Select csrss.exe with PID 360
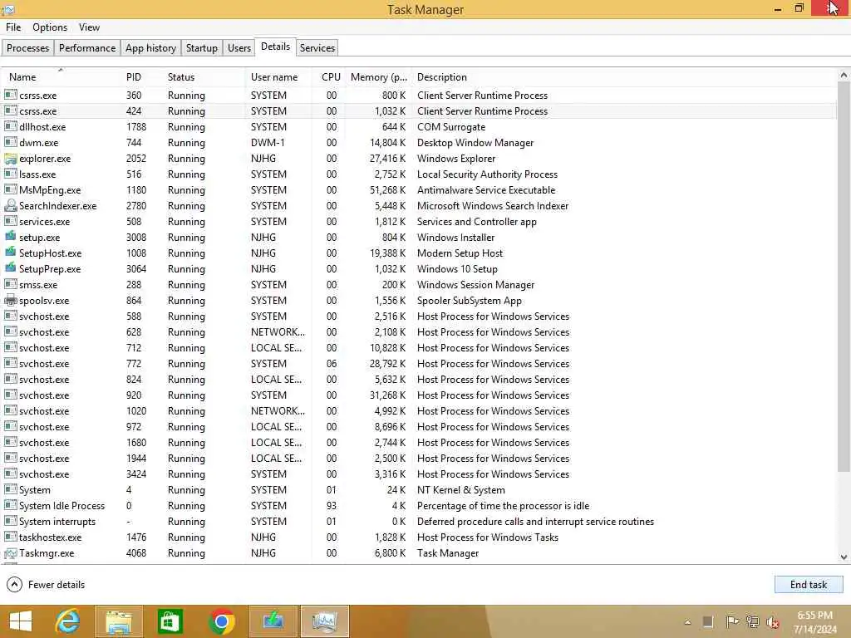 click(x=419, y=95)
